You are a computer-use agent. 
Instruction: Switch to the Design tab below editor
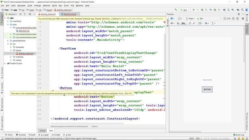coord(42,131)
